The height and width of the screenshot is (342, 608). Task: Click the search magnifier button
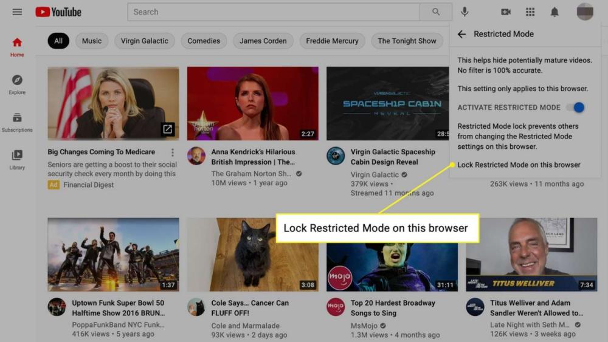click(436, 12)
